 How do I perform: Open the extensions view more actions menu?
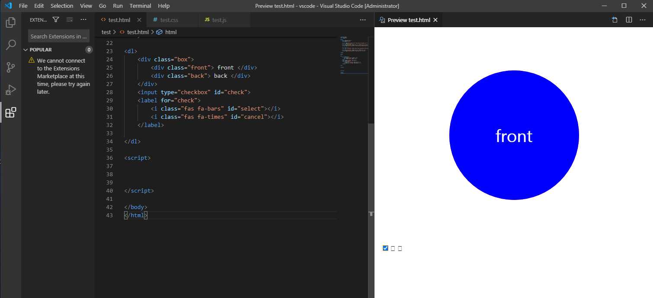click(83, 19)
